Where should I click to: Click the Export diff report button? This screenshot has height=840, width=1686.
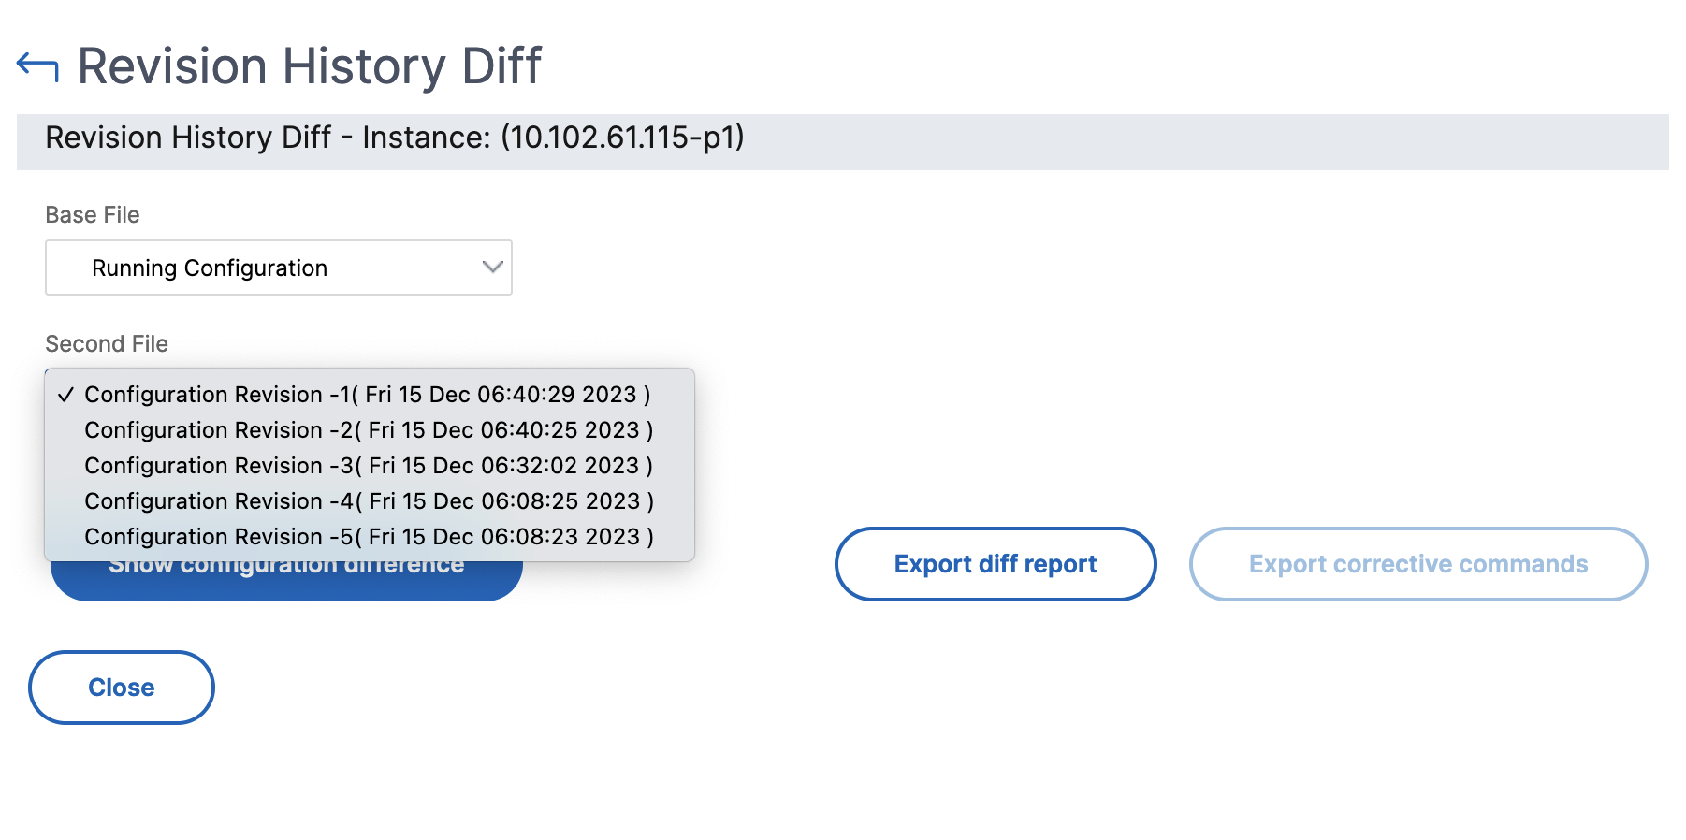(996, 564)
